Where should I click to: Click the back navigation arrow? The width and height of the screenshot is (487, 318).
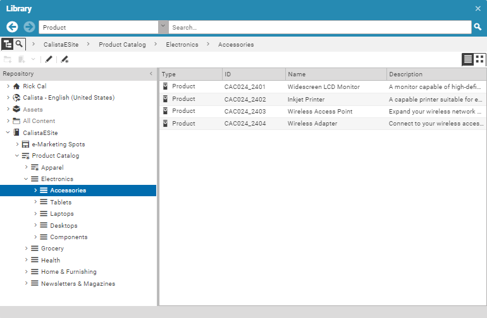(x=12, y=27)
